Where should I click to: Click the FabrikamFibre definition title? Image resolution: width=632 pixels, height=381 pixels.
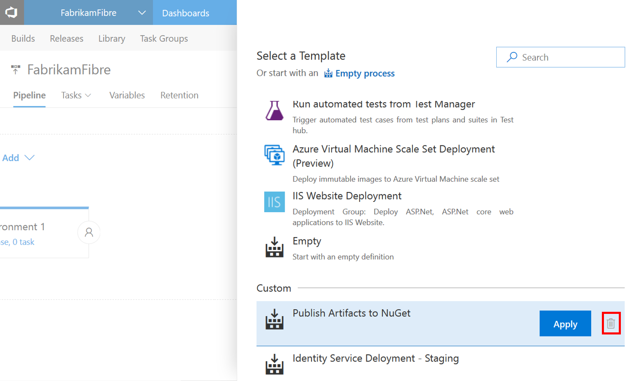tap(69, 70)
